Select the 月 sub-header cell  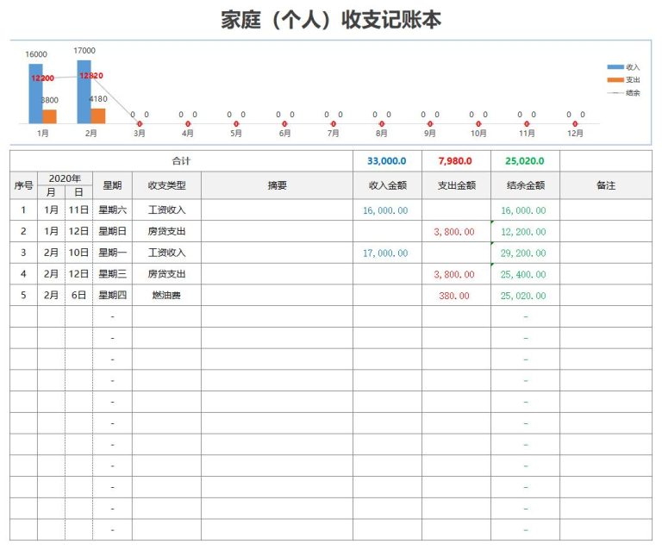point(51,192)
